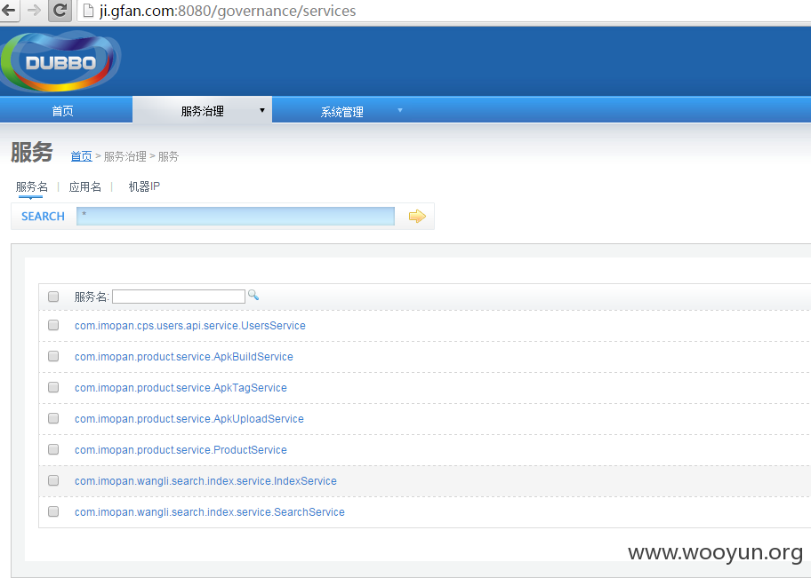This screenshot has height=578, width=811.
Task: Click the 首页 breadcrumb link
Action: pyautogui.click(x=81, y=156)
